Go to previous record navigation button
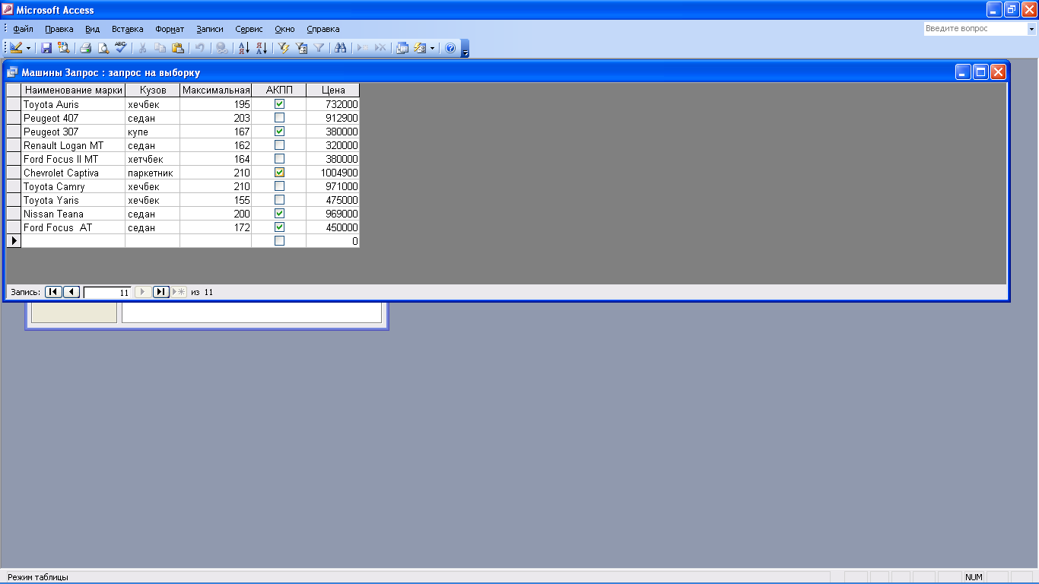 coord(72,292)
